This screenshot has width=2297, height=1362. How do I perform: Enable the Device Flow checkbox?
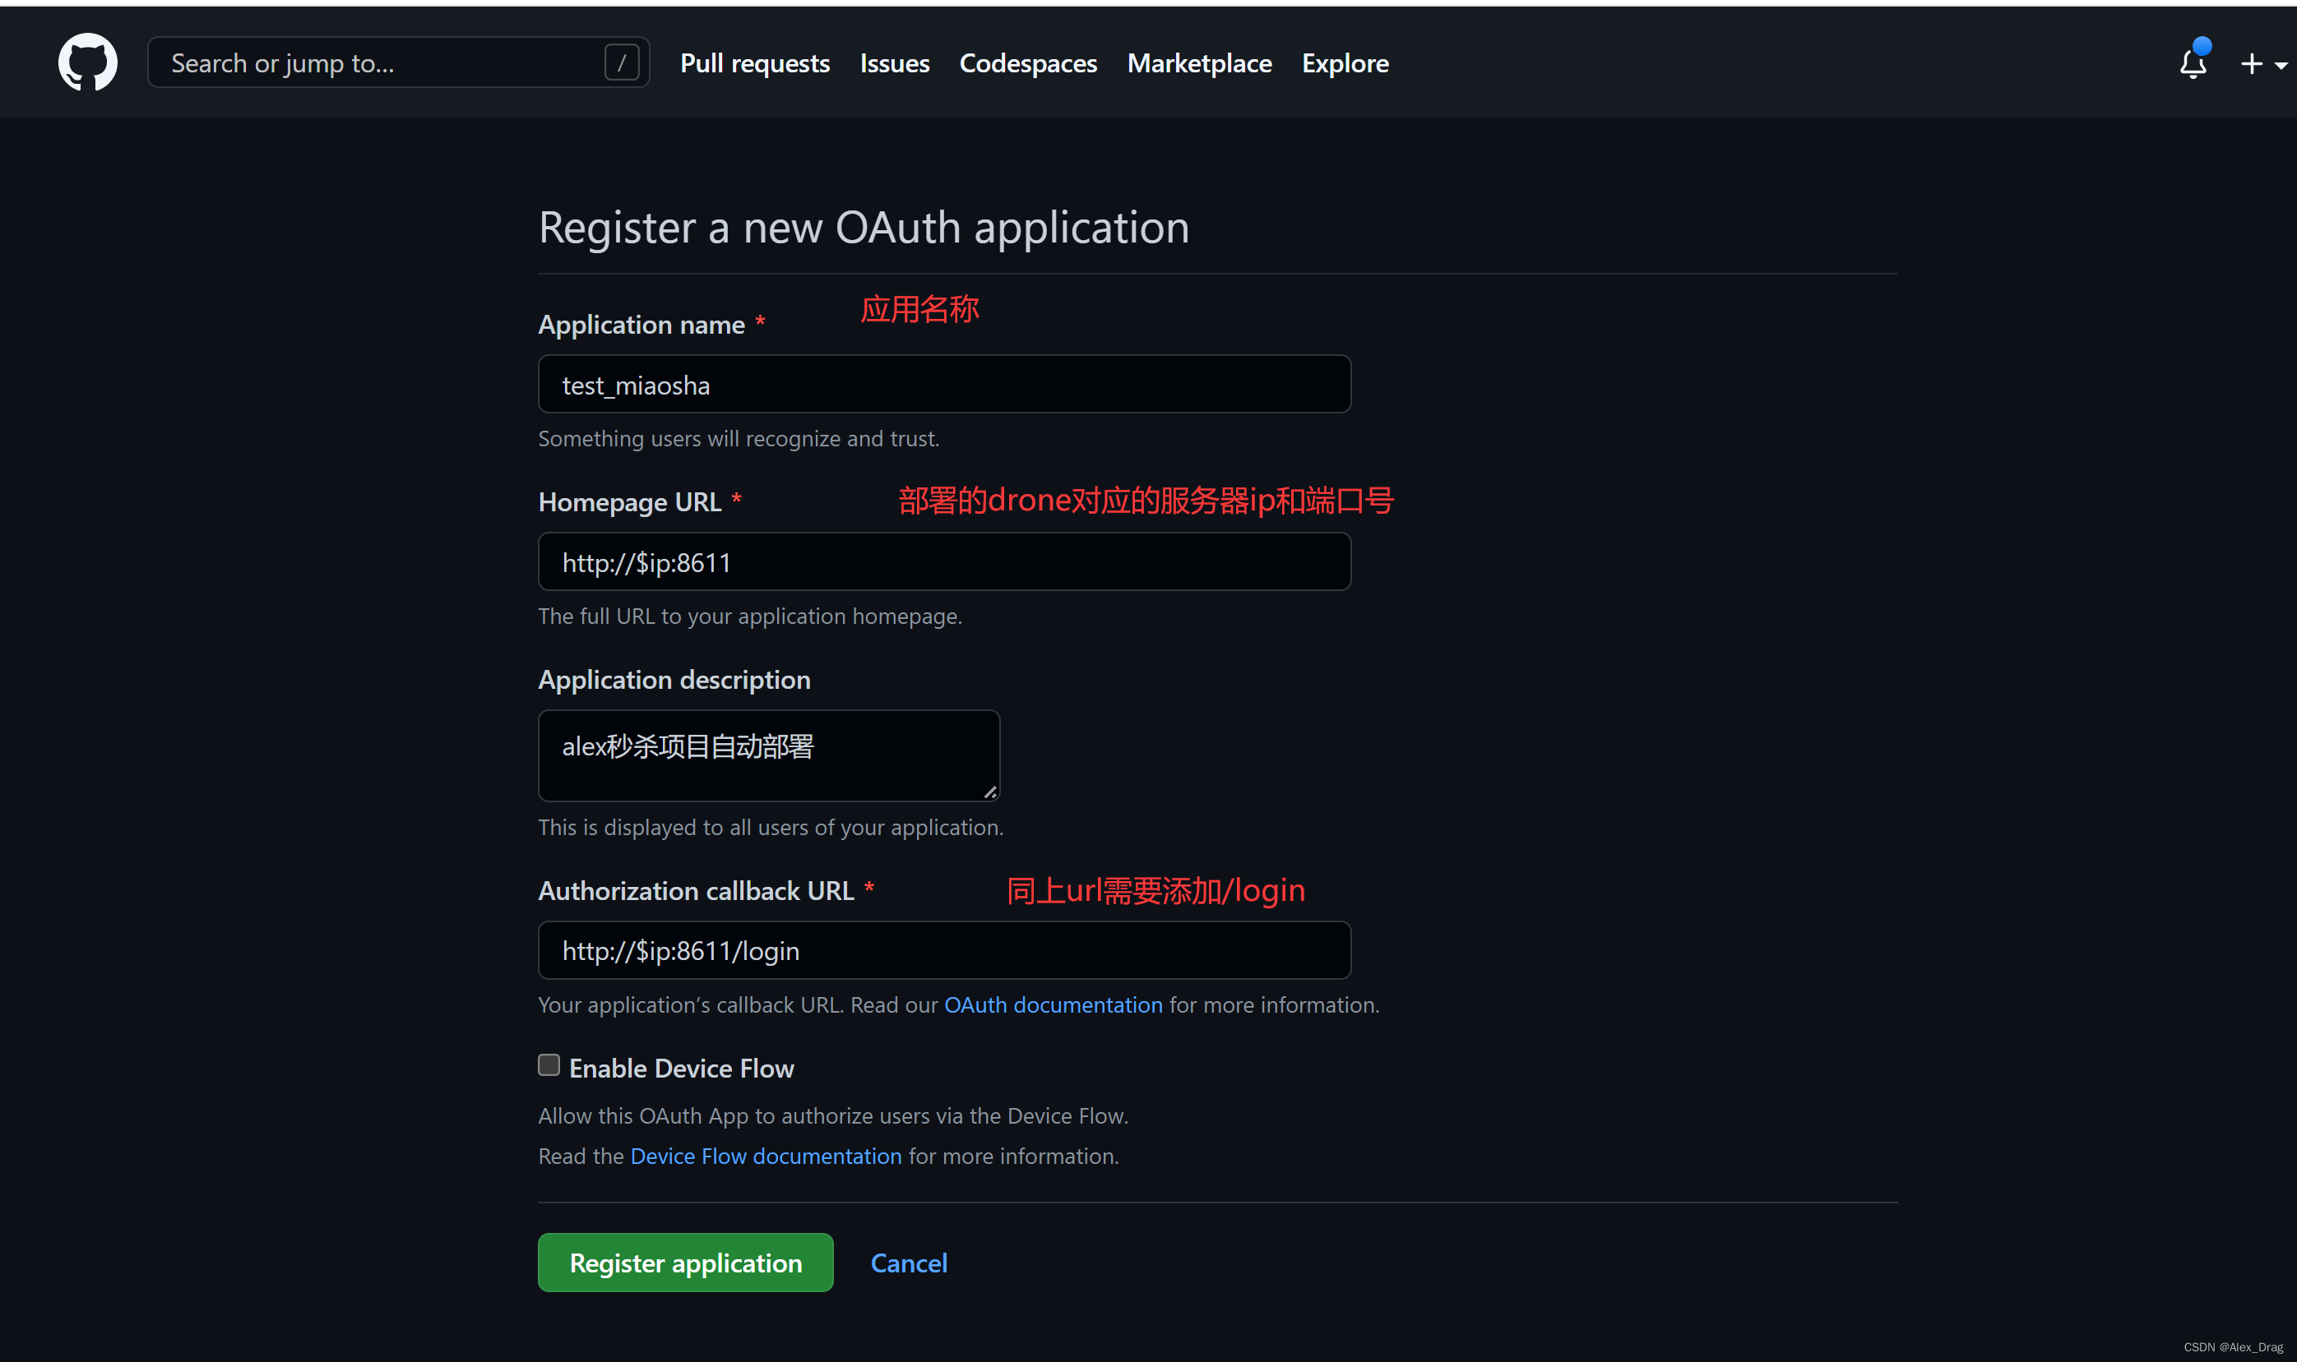coord(549,1064)
